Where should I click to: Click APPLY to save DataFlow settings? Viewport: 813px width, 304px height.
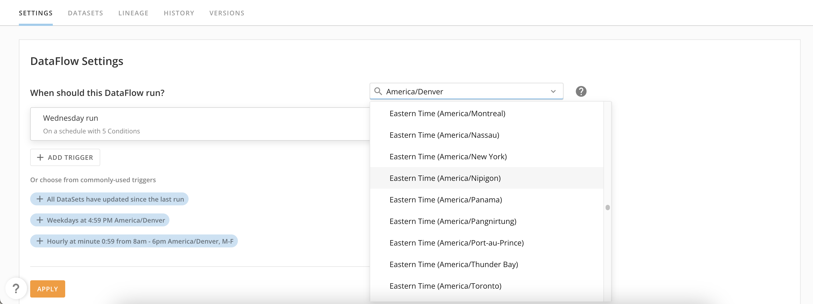47,289
